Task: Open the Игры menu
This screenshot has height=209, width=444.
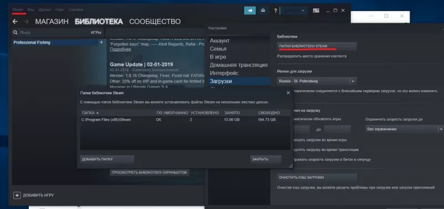Action: click(60, 9)
